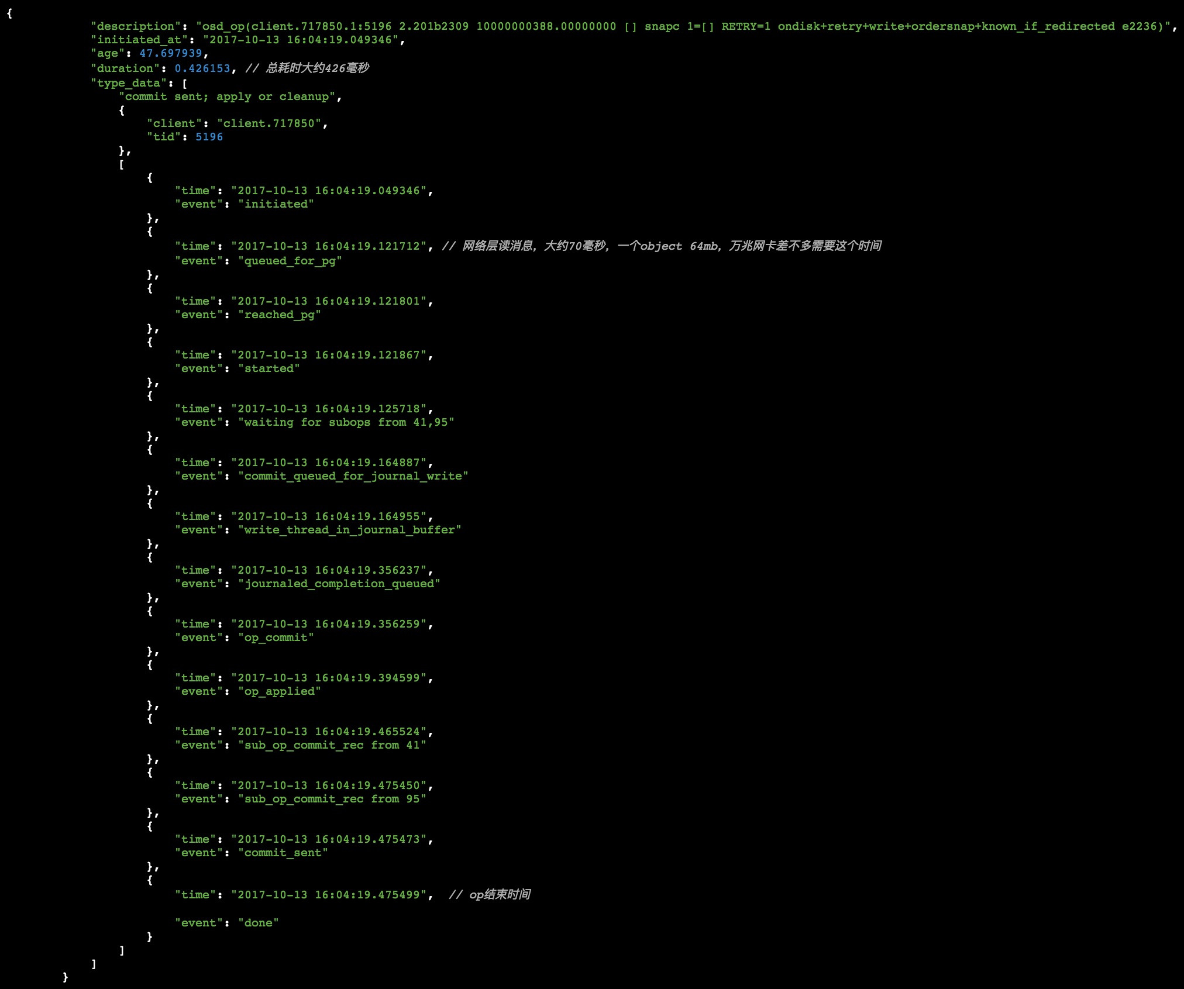Click the duration value 0.426153
The height and width of the screenshot is (989, 1184).
202,68
